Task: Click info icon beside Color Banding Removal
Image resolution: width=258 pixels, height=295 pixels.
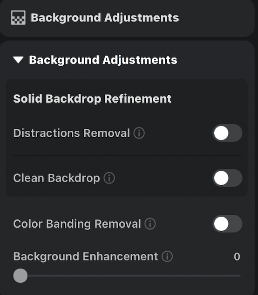Action: tap(150, 224)
